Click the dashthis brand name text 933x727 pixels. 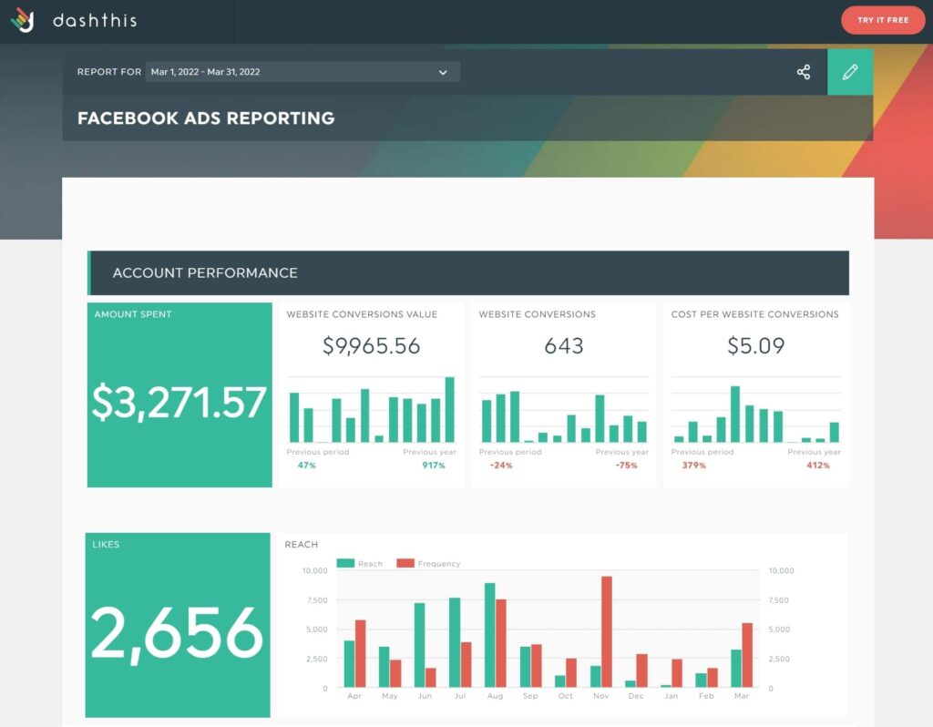95,20
